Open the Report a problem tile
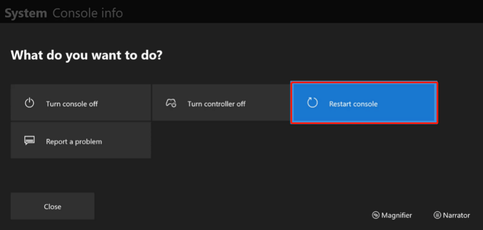This screenshot has height=230, width=483. point(81,140)
